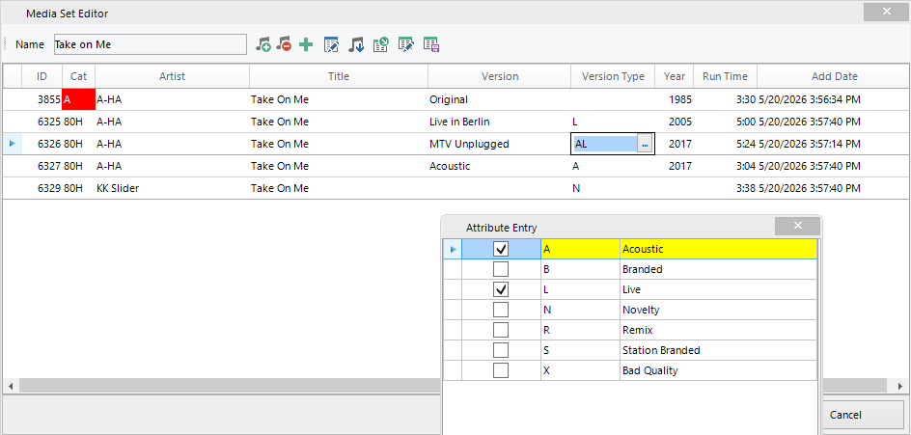Click the Original version cell
Viewport: 911px width, 435px height.
click(500, 100)
